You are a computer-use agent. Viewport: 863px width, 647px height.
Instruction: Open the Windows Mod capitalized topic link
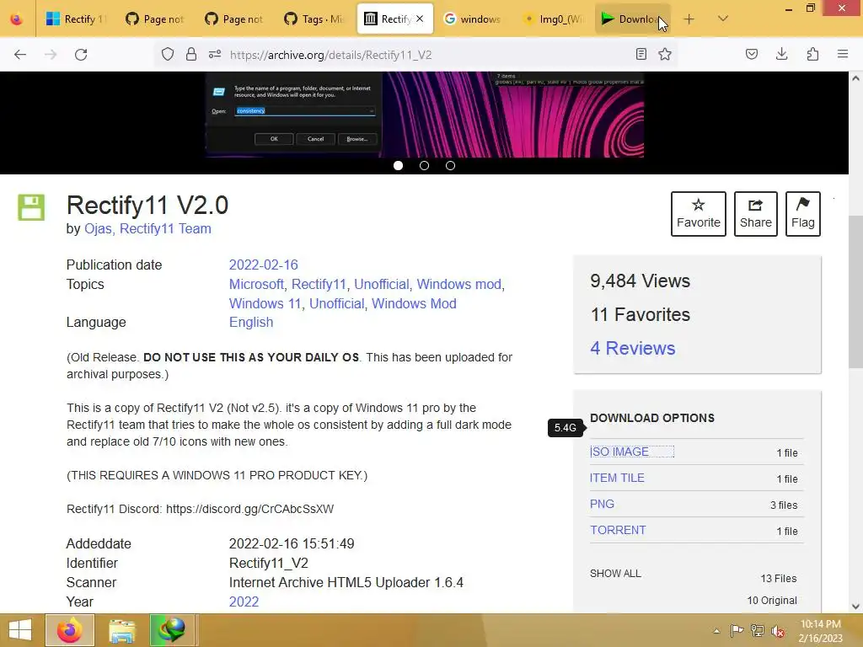[x=414, y=303]
